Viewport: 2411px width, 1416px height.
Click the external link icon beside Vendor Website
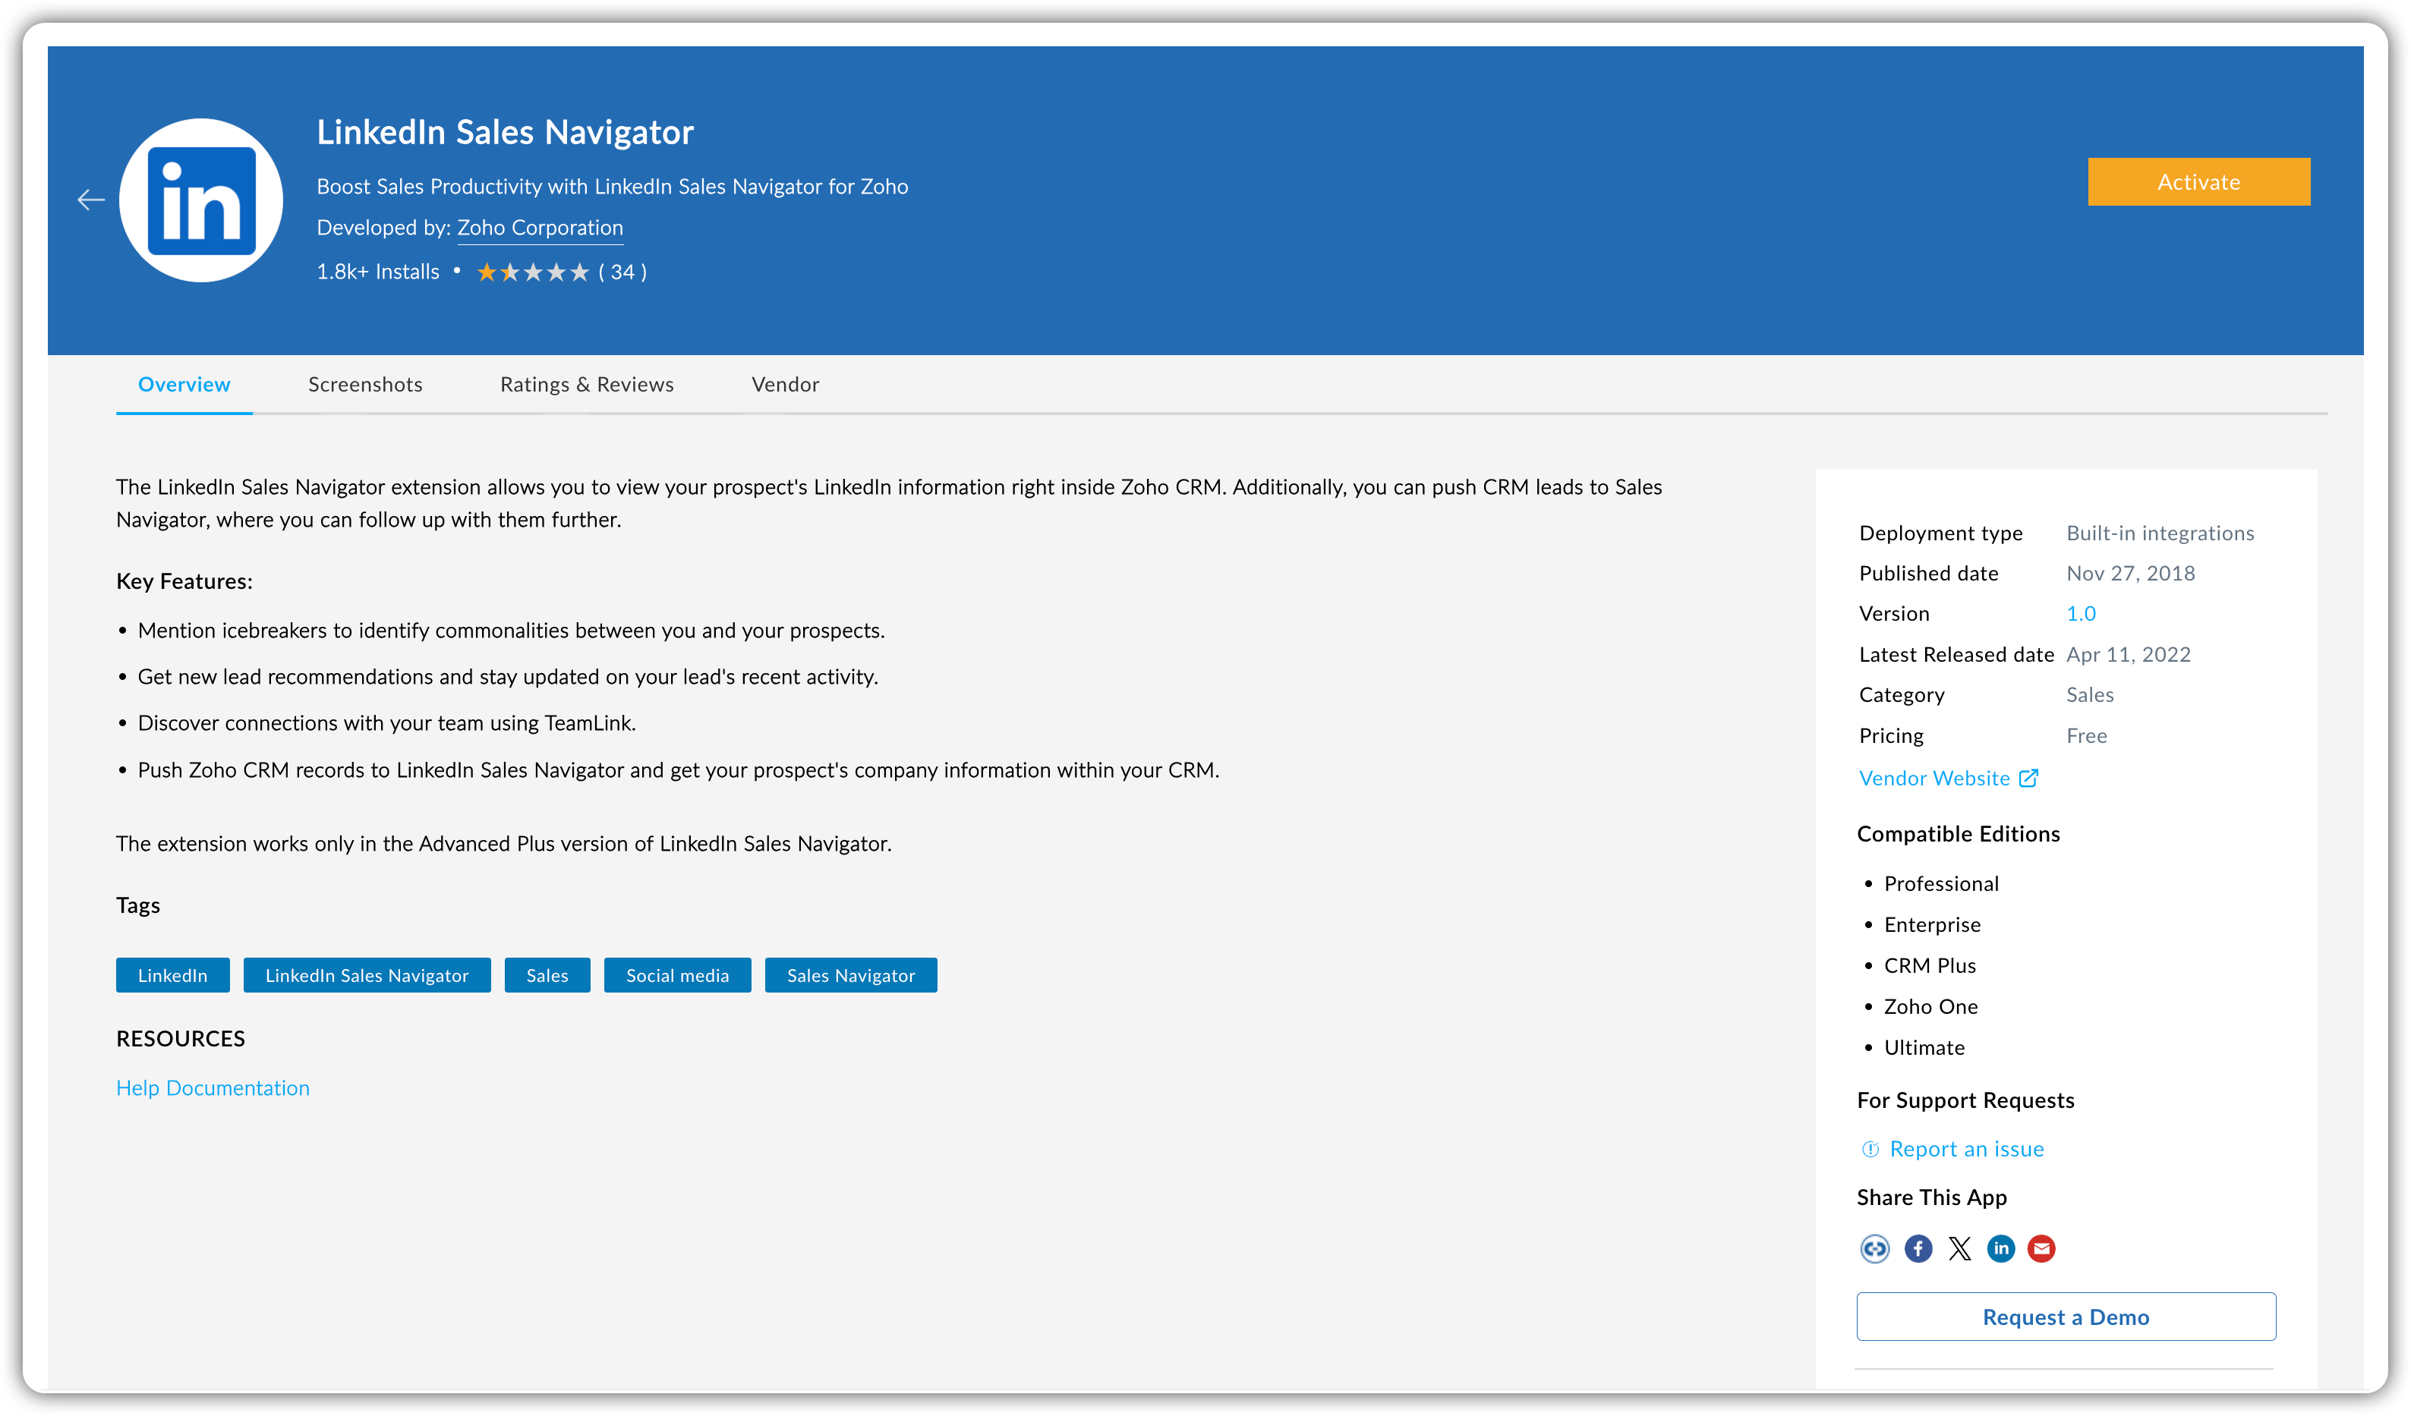tap(2028, 779)
